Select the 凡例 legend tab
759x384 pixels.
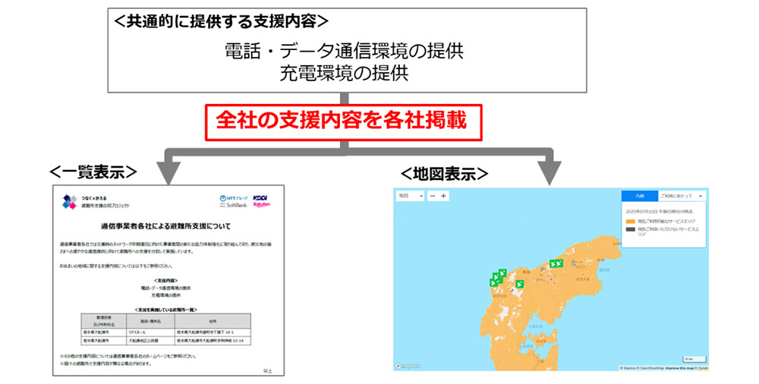coord(639,195)
